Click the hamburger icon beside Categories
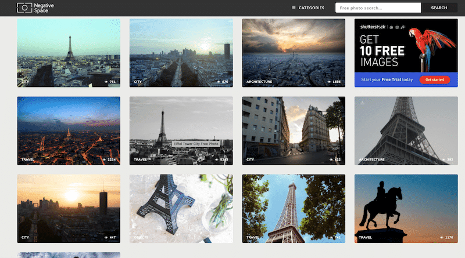The image size is (465, 258). tap(294, 8)
